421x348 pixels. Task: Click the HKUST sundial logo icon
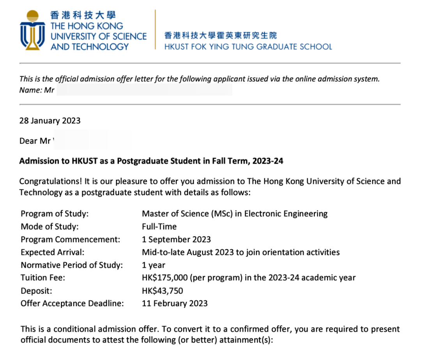(32, 30)
